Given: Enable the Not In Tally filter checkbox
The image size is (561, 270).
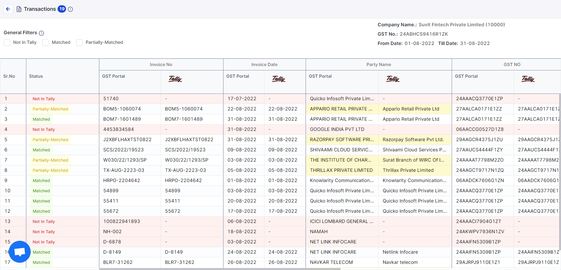Looking at the screenshot, I should pos(7,43).
